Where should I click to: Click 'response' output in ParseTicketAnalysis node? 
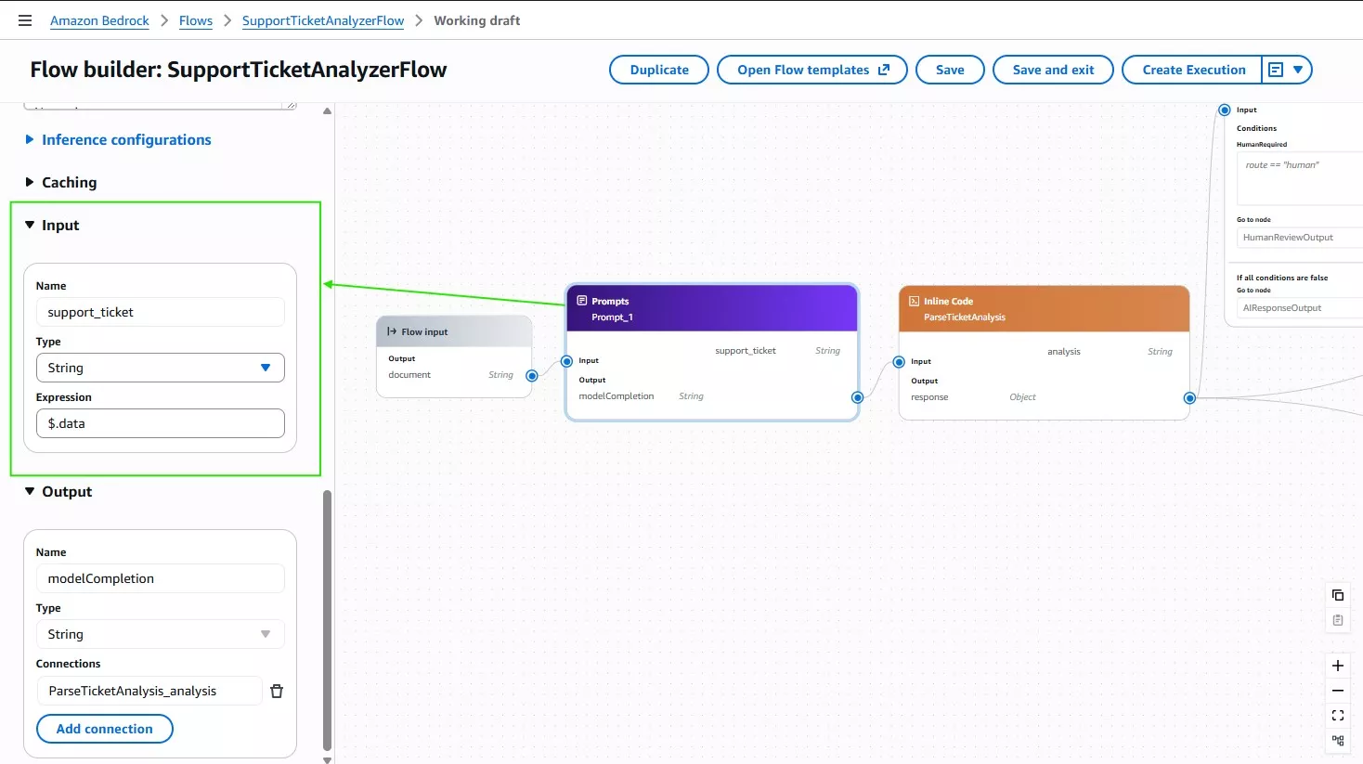point(929,397)
